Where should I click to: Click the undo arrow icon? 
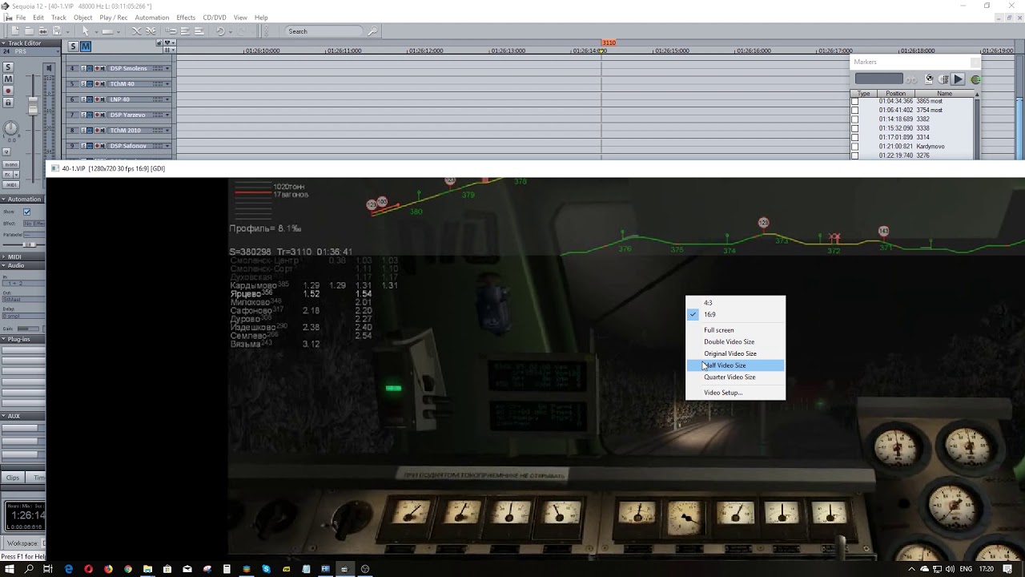[x=220, y=31]
